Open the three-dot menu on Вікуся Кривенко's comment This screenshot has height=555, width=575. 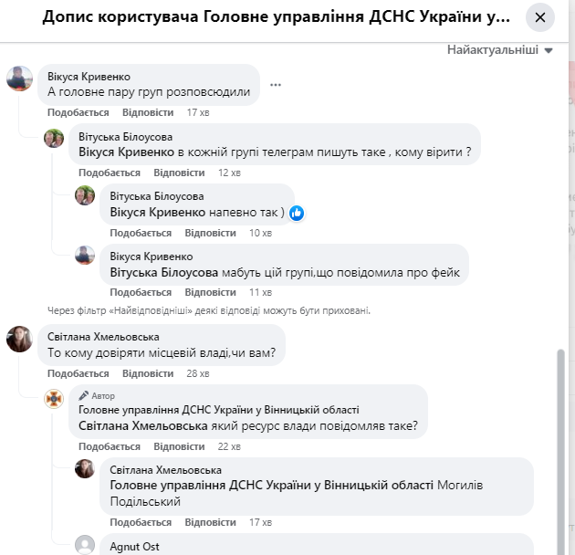275,85
